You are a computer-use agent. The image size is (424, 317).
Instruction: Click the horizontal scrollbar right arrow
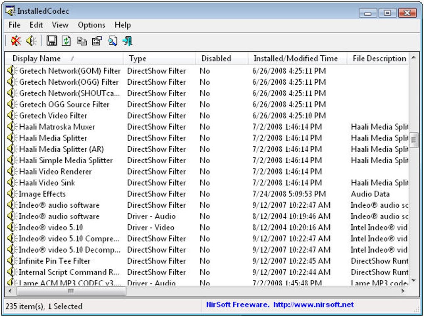403,291
